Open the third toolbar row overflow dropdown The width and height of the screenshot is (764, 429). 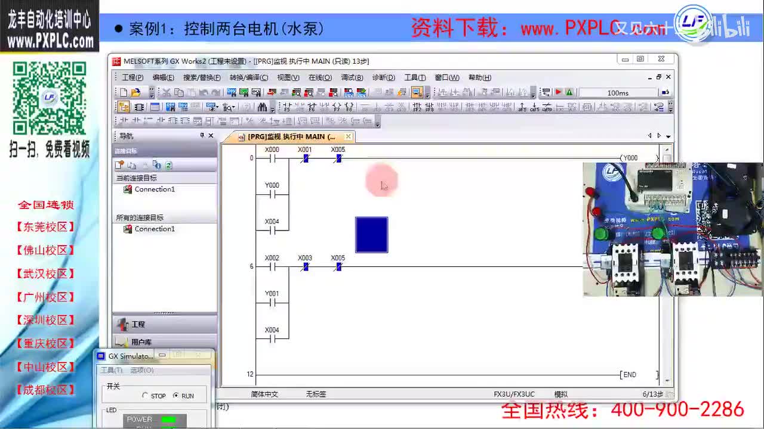click(x=378, y=122)
